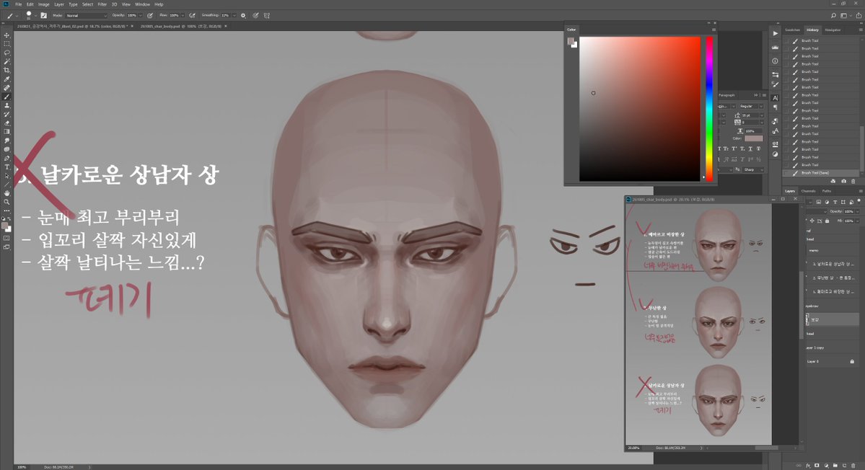
Task: Open the brush settings panel toggle icon
Action: tap(43, 15)
